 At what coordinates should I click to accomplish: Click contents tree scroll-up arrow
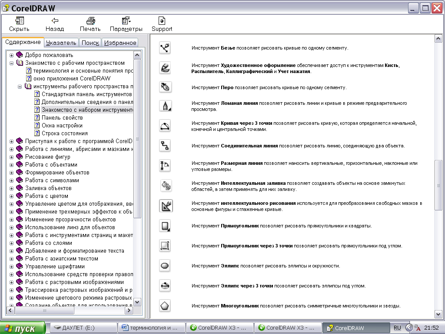tap(137, 55)
